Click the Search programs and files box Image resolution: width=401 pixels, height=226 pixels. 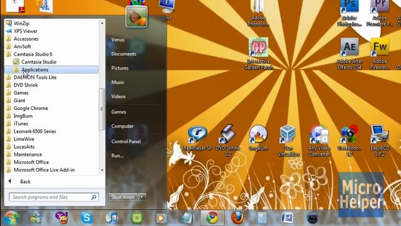click(54, 197)
